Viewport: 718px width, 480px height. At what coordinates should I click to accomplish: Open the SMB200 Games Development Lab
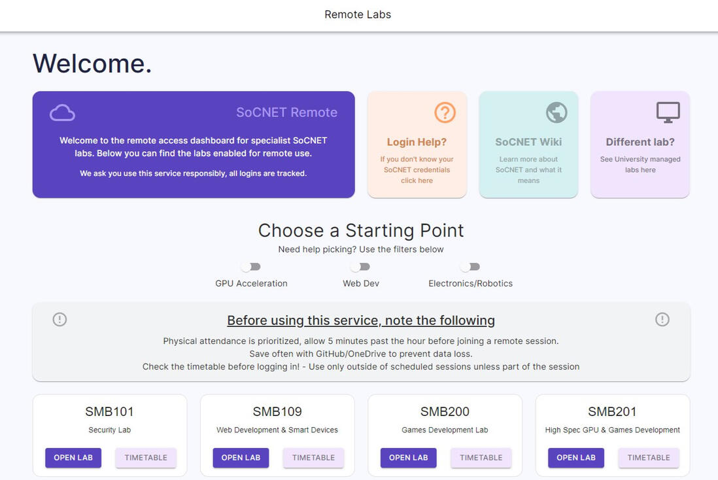point(408,458)
